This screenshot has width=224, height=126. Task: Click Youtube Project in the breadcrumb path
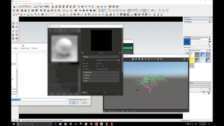pos(25,48)
